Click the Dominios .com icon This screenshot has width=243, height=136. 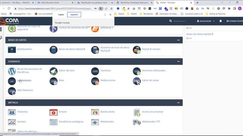(95, 71)
